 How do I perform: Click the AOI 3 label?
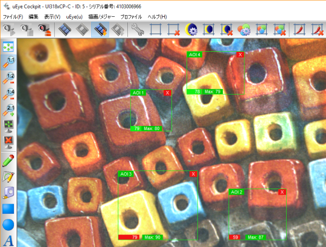point(126,174)
